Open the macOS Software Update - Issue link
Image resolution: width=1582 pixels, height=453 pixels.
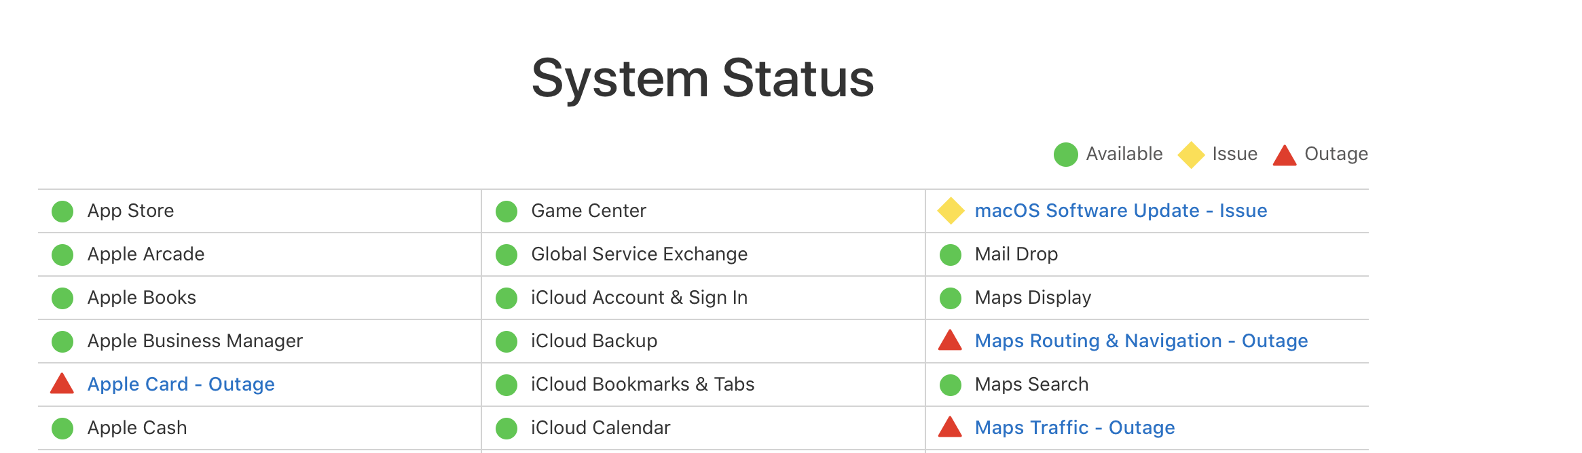click(1120, 211)
